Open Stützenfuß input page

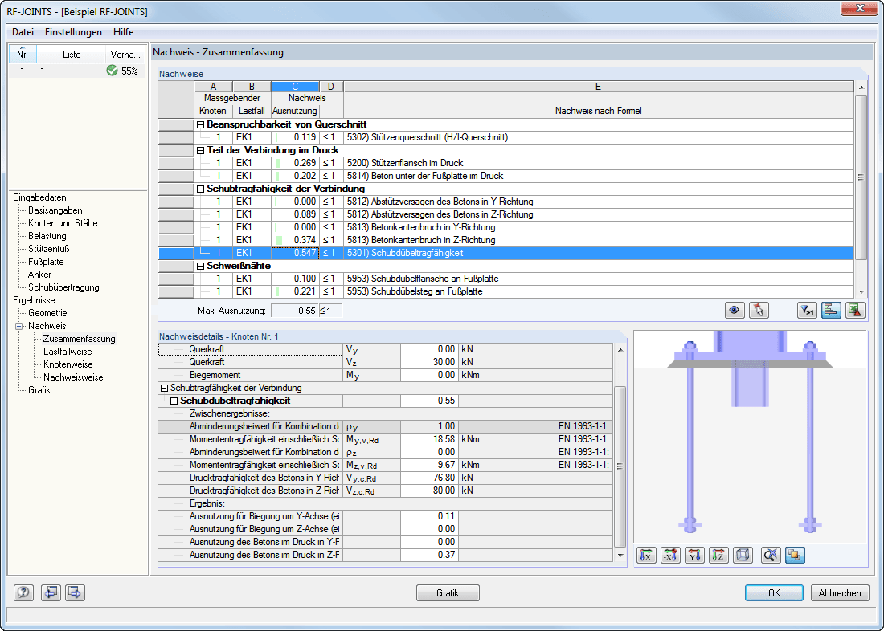pyautogui.click(x=48, y=249)
